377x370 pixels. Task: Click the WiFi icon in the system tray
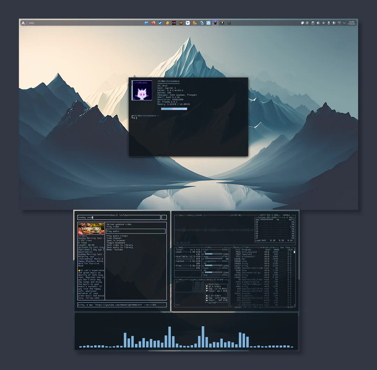click(x=339, y=23)
